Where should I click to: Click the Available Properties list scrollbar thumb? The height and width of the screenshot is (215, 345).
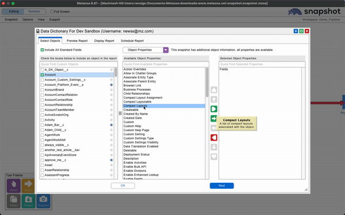pyautogui.click(x=207, y=82)
